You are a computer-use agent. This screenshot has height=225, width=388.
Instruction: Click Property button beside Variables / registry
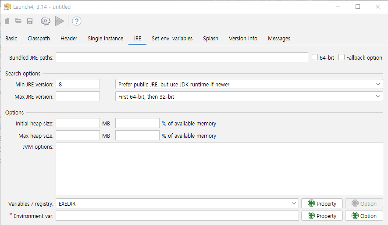tap(322, 204)
